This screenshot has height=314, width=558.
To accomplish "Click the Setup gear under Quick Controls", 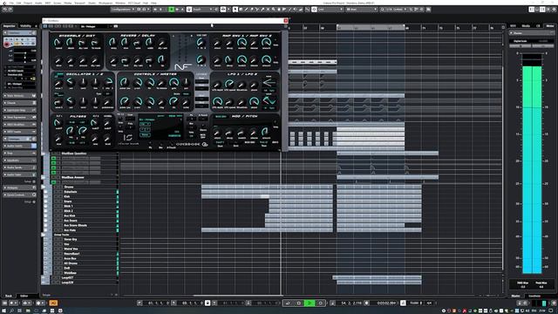I will pos(34,201).
